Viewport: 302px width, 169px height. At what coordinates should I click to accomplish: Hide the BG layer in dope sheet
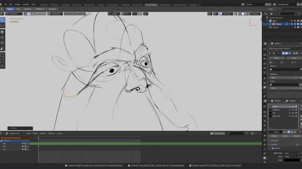(23, 149)
